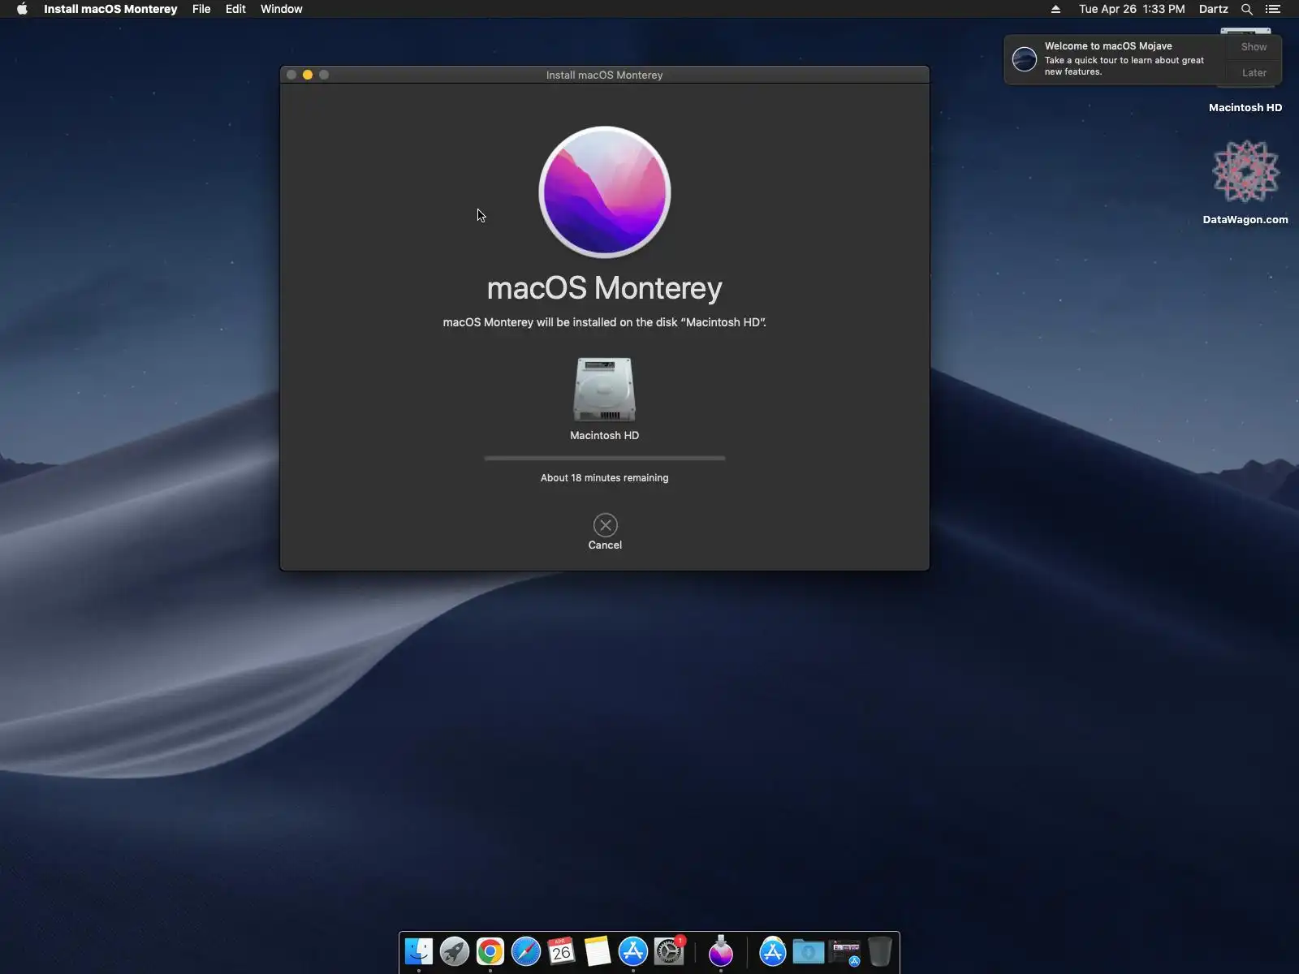1299x974 pixels.
Task: Select the Macintosh HD label on the desktop
Action: [x=1245, y=107]
